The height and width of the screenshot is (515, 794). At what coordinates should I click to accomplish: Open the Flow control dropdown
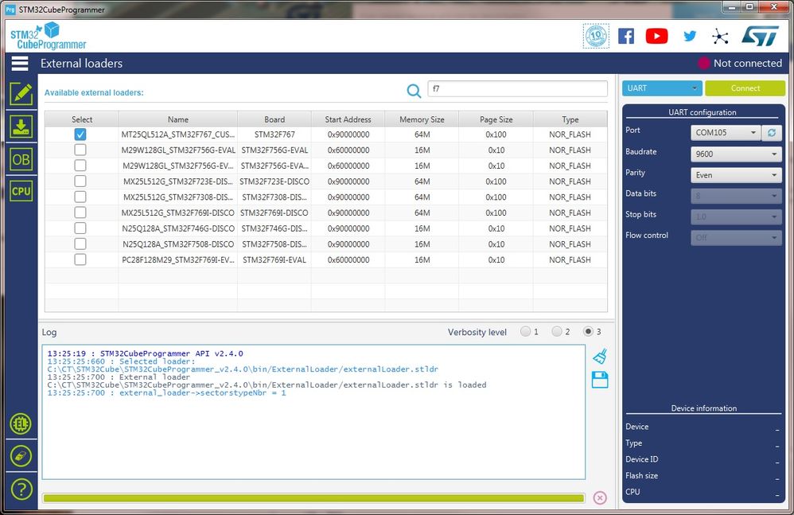pos(736,237)
